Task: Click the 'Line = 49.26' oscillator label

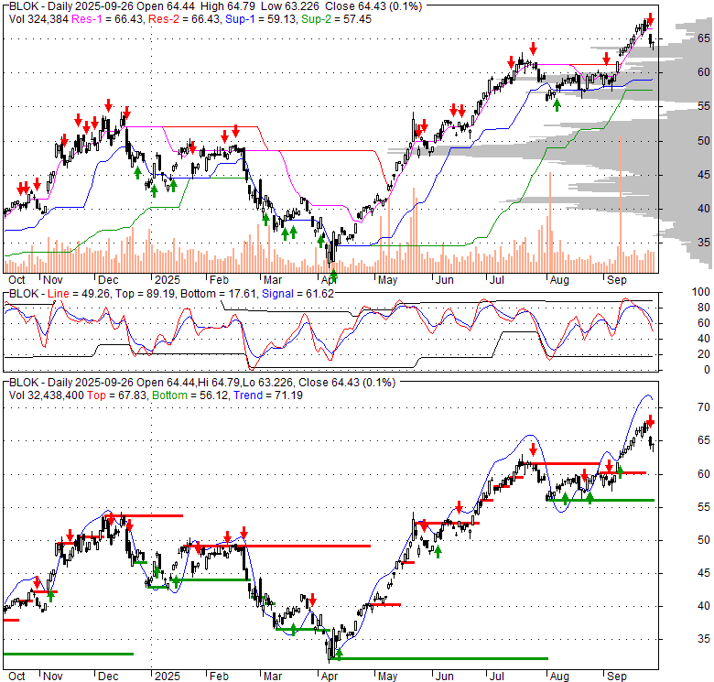Action: pos(79,294)
